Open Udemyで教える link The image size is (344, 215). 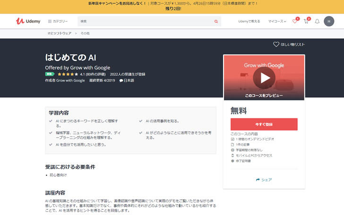[x=249, y=21]
